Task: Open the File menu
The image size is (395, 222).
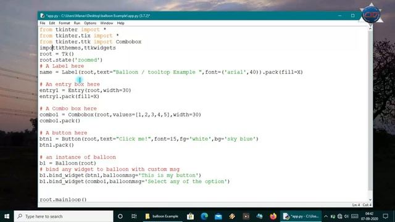Action: [x=43, y=23]
